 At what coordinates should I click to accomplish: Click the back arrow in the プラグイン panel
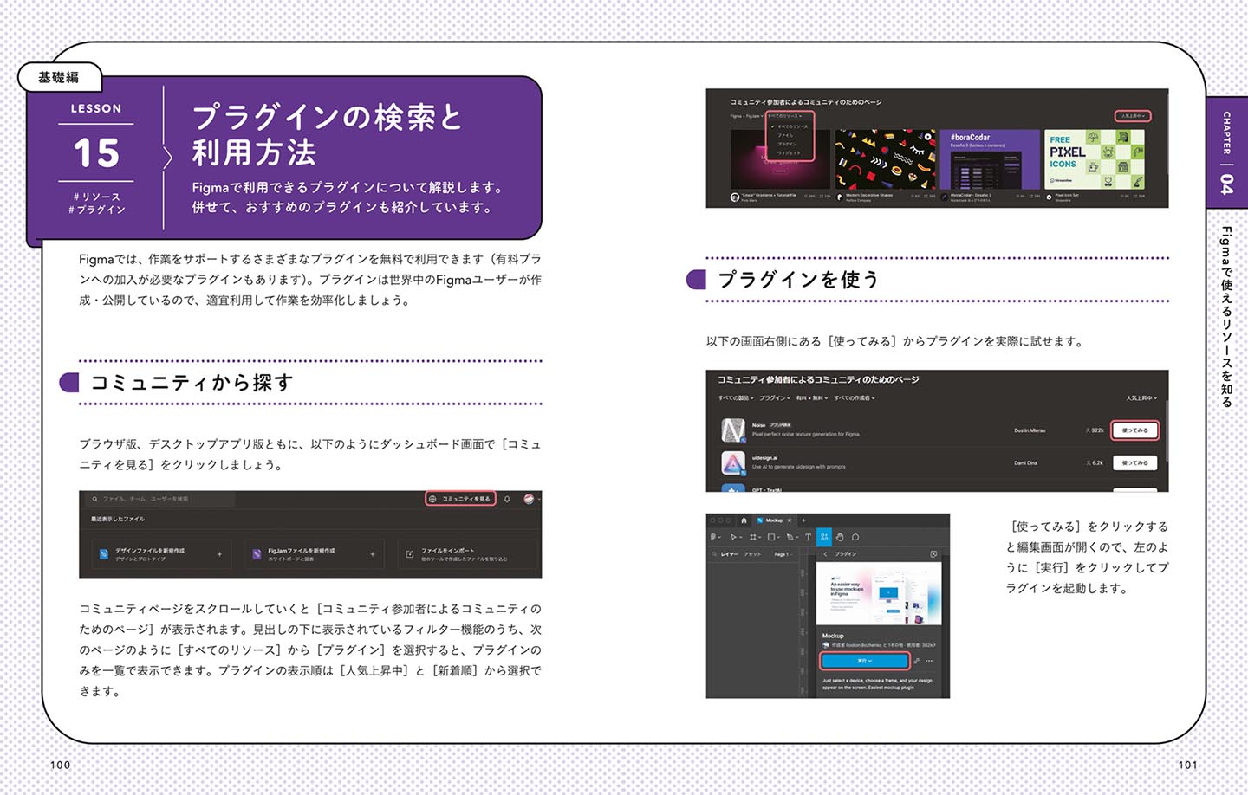[x=826, y=553]
